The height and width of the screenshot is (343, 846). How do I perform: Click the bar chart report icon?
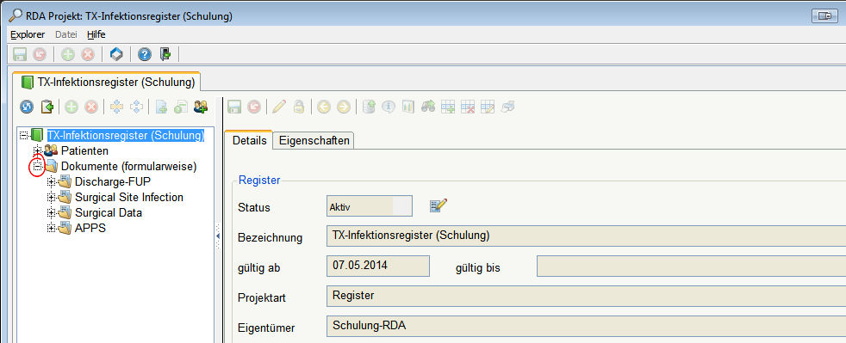pyautogui.click(x=408, y=107)
